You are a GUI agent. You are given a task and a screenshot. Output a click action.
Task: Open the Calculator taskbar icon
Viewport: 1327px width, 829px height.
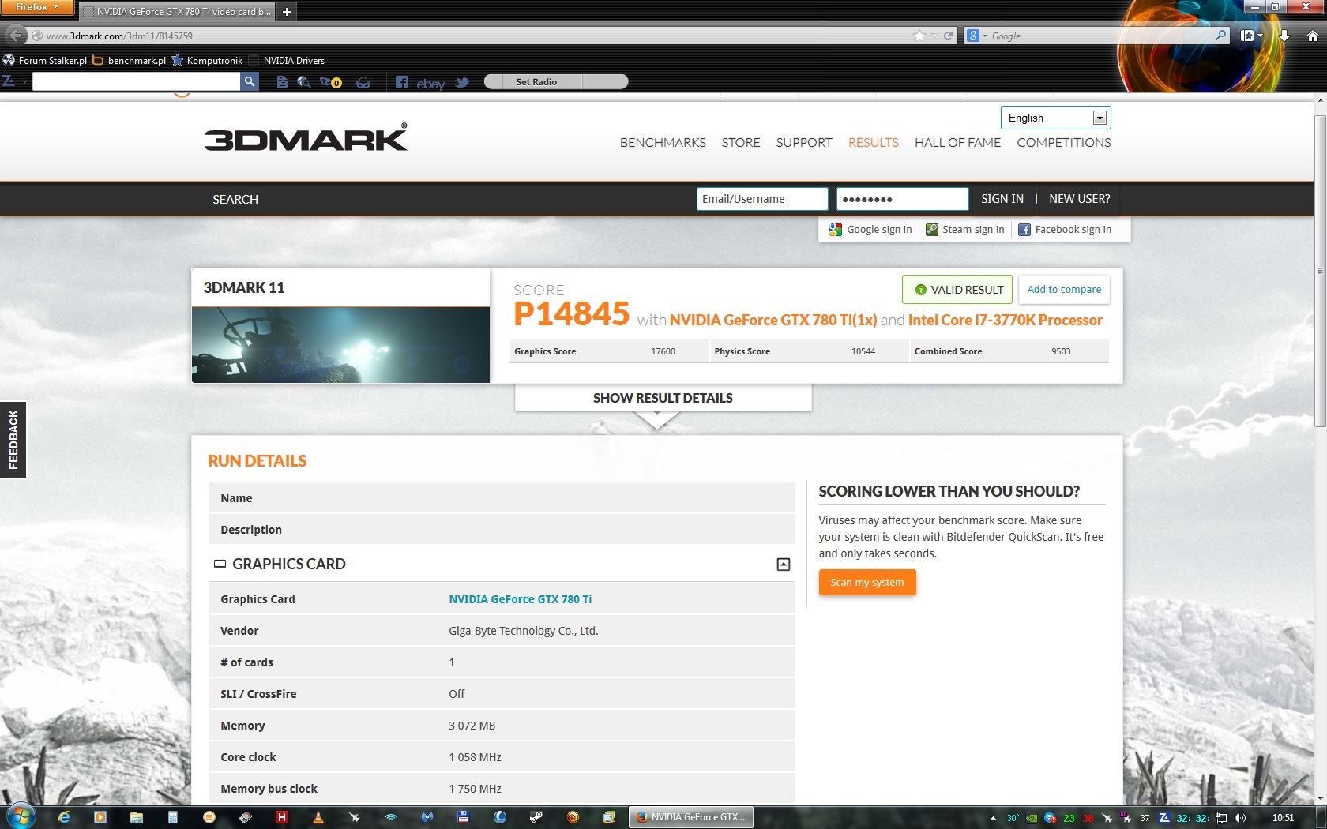(x=173, y=817)
